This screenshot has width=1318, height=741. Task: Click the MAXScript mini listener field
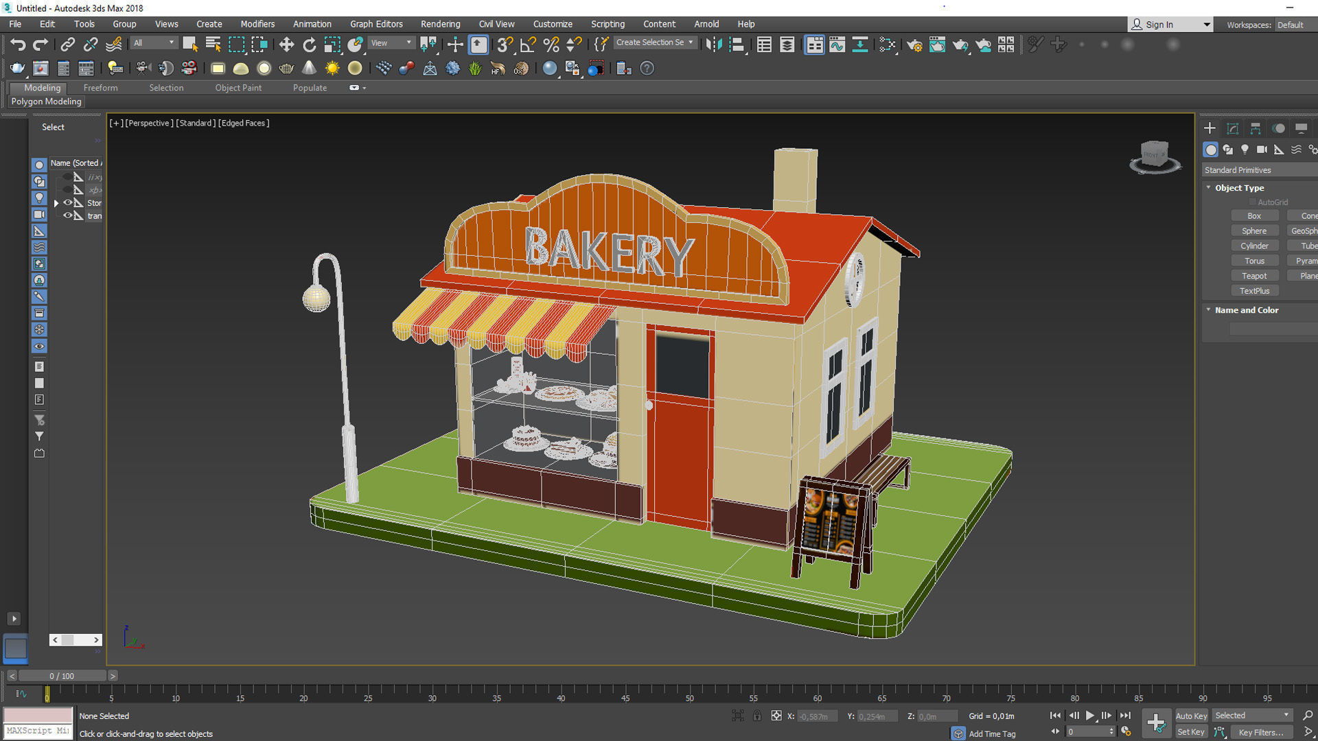click(38, 731)
